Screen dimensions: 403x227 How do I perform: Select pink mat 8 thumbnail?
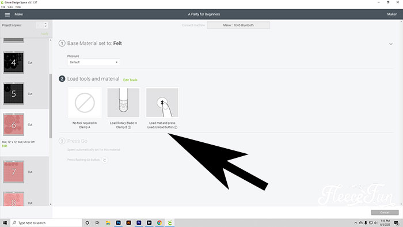[14, 199]
